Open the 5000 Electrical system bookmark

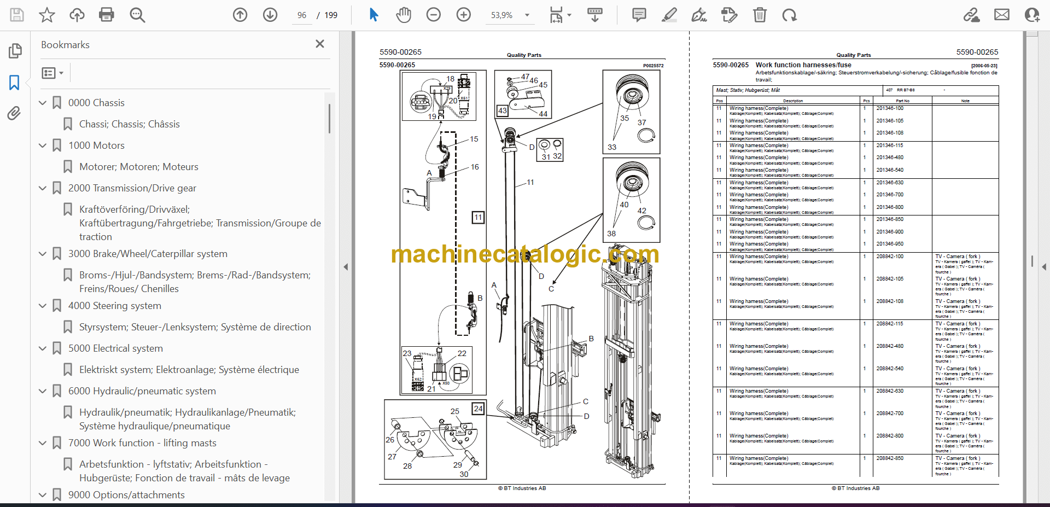click(x=115, y=348)
